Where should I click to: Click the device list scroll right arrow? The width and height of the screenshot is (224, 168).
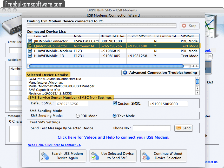click(197, 66)
